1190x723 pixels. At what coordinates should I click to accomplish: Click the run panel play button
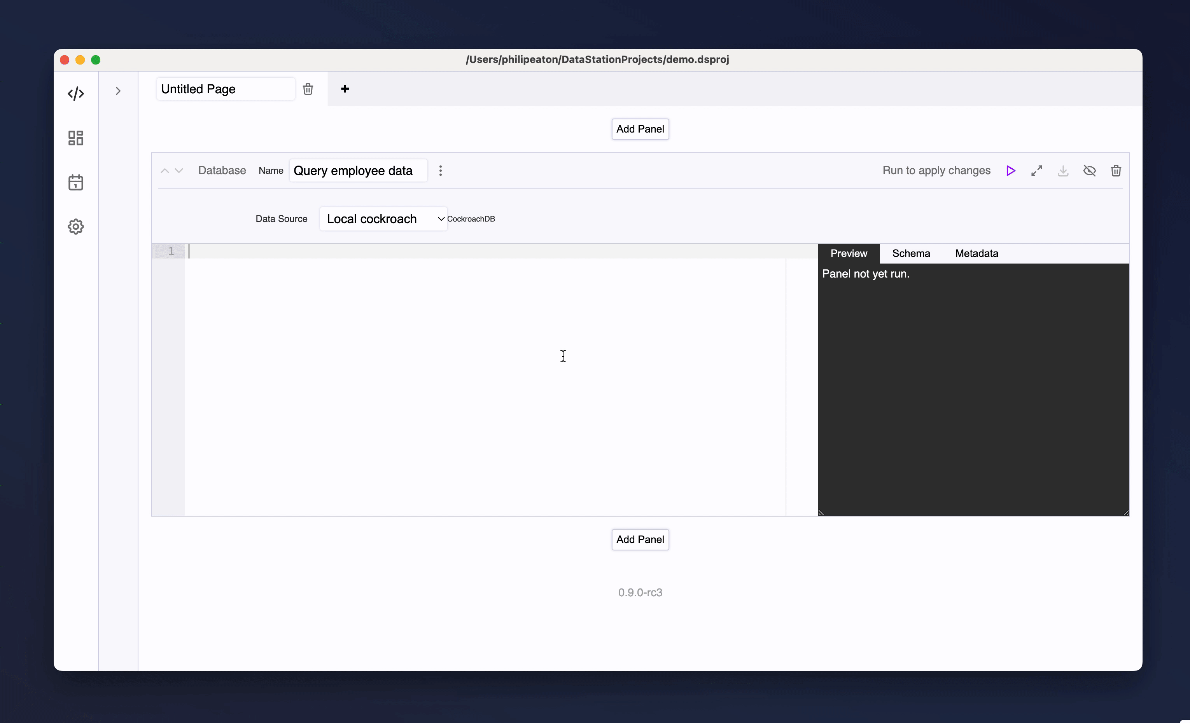click(x=1011, y=171)
